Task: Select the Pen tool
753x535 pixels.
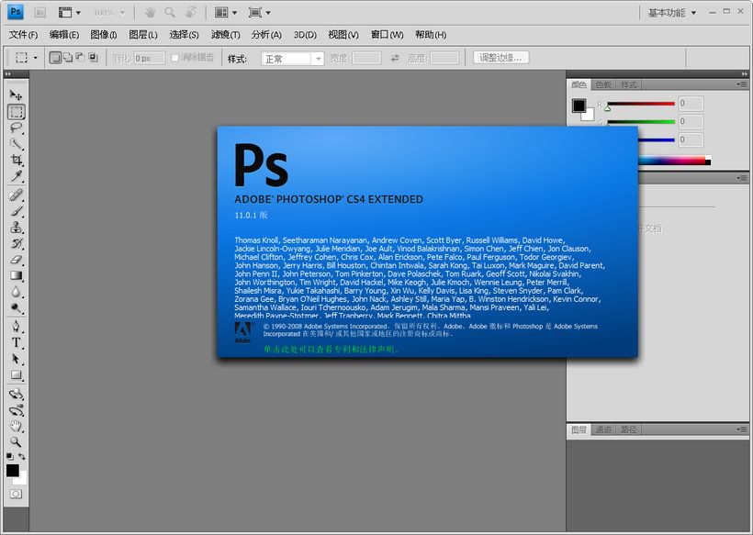Action: [16, 327]
